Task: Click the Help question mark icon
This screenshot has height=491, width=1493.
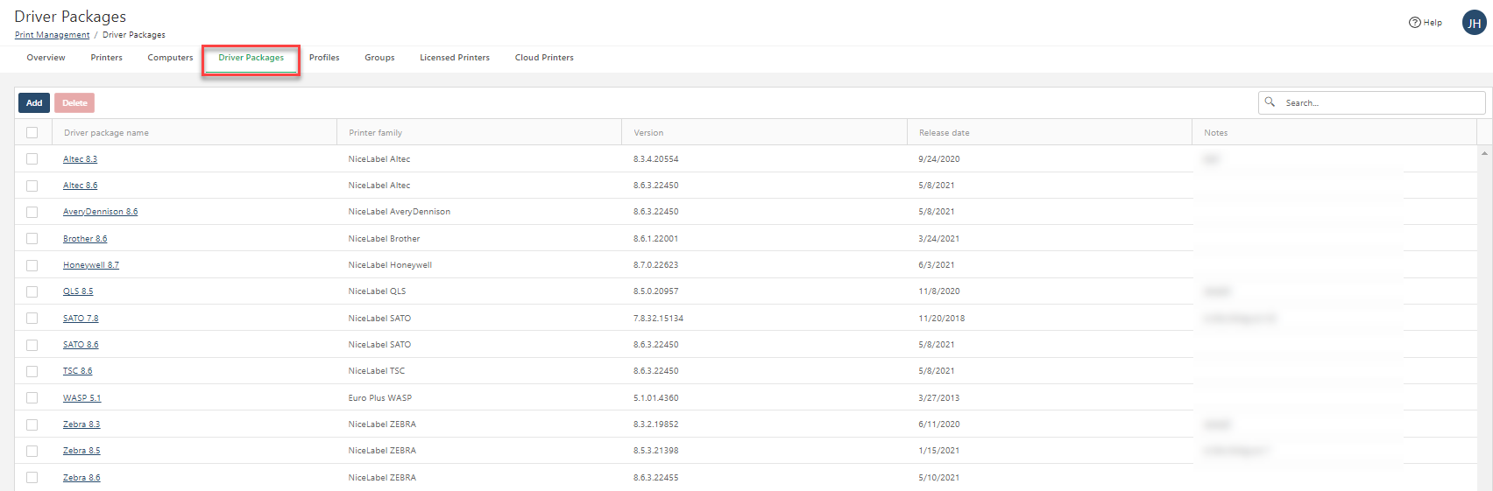Action: tap(1414, 23)
